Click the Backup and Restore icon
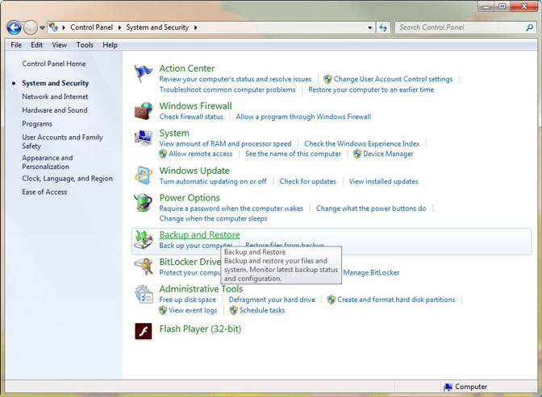Viewport: 542px width, 397px height. (x=143, y=239)
